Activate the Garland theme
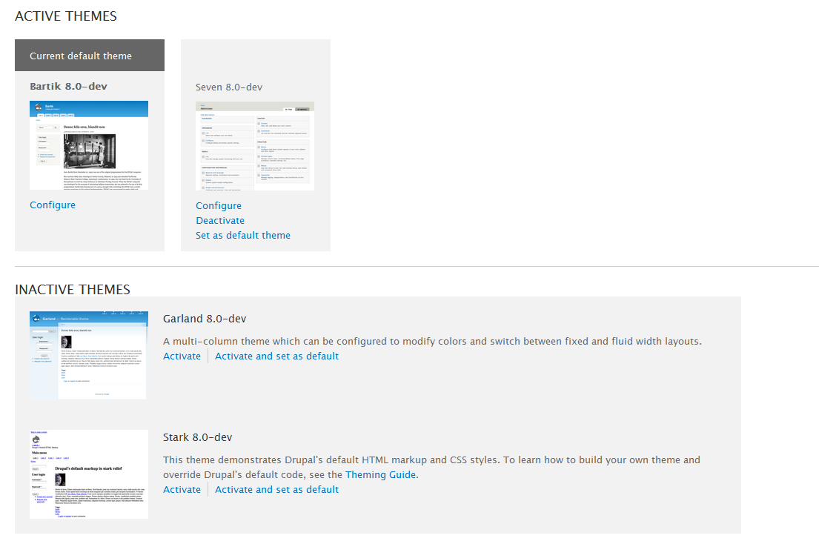This screenshot has width=819, height=544. 182,356
